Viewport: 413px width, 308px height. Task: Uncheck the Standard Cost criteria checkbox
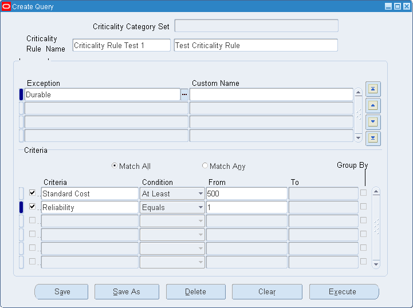pos(32,193)
